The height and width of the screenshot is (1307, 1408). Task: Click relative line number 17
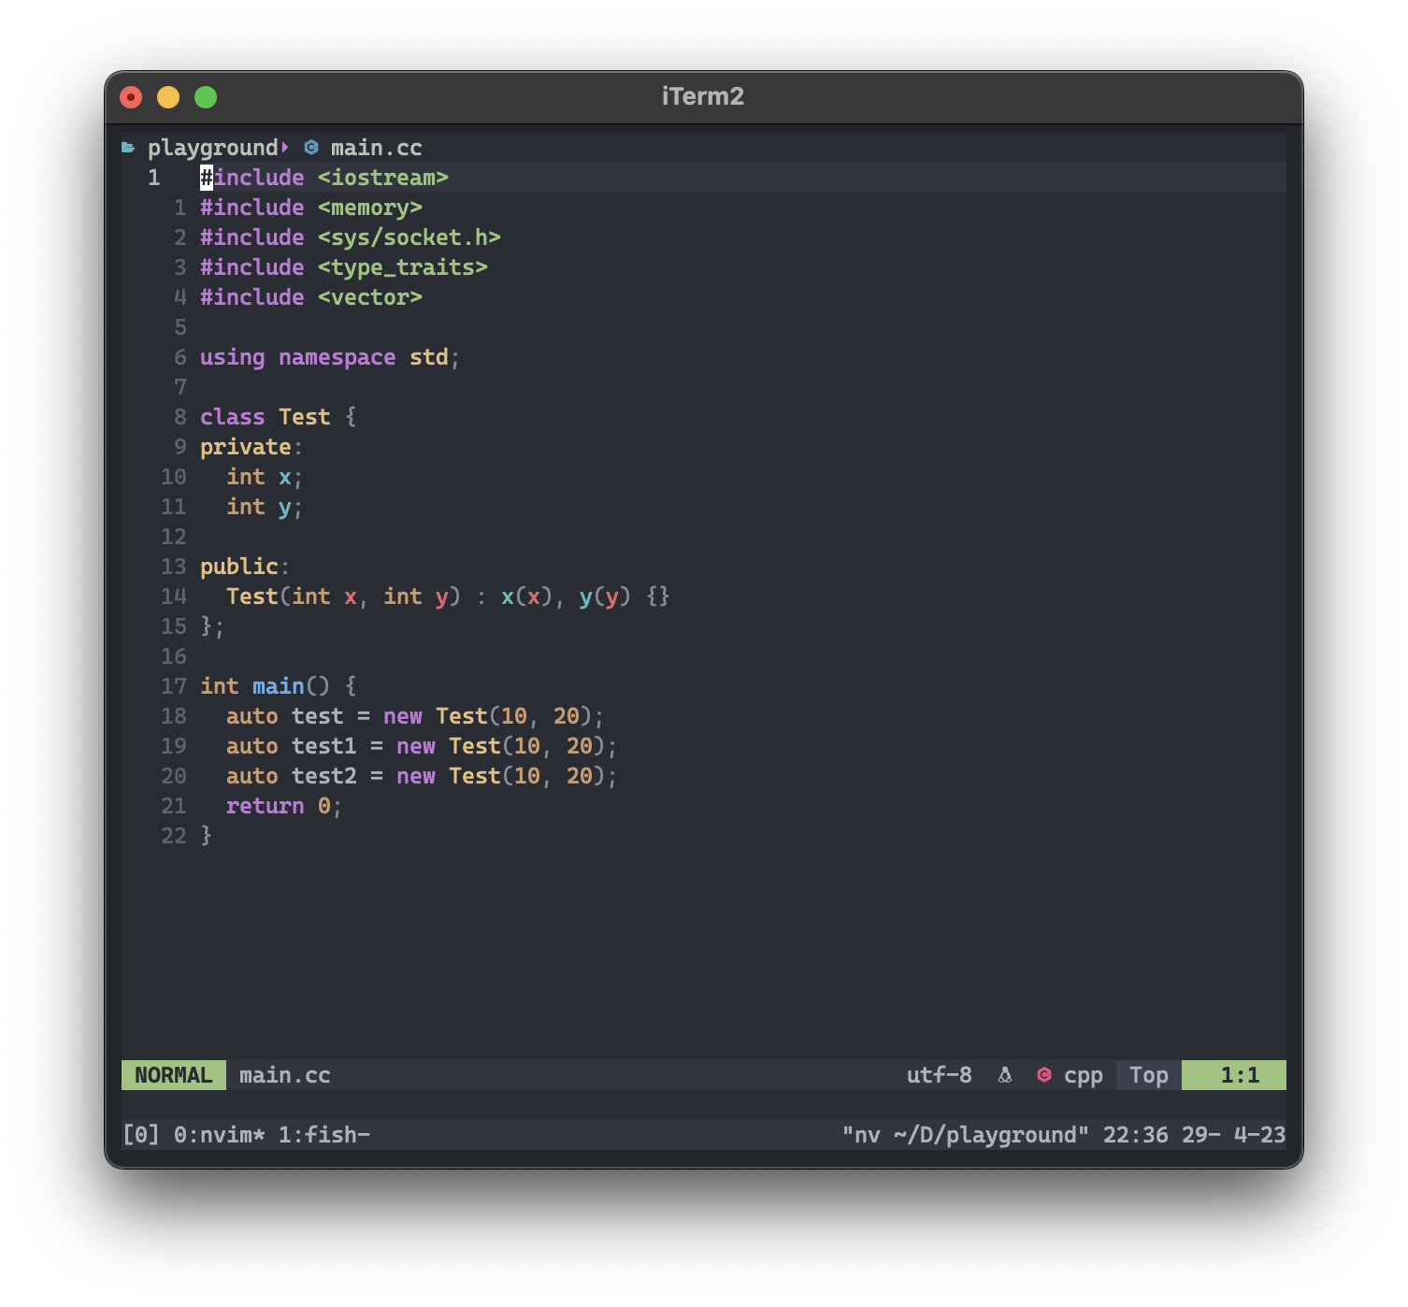(174, 686)
